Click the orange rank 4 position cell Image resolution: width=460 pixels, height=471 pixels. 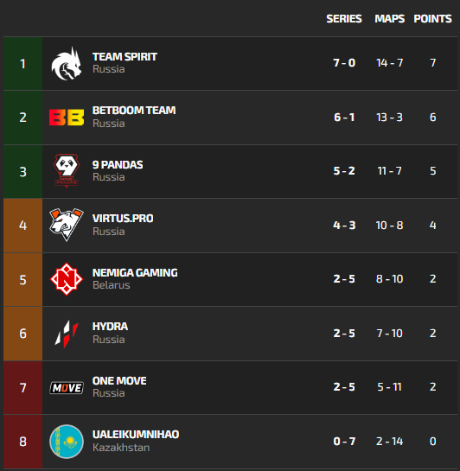pos(22,226)
